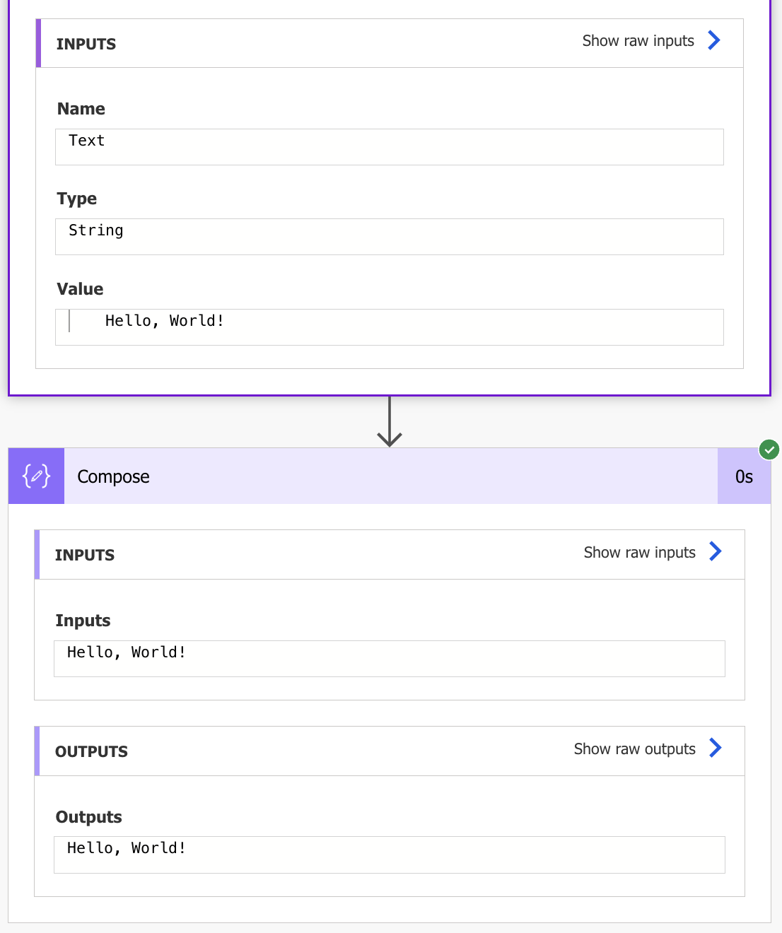Click the green success checkmark on Compose
The width and height of the screenshot is (782, 933).
coord(769,450)
